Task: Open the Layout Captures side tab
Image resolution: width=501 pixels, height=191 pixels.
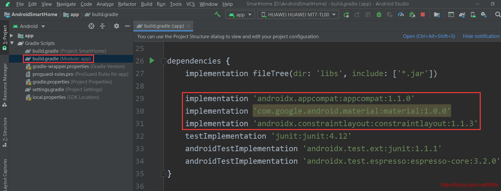Action: coord(5,174)
